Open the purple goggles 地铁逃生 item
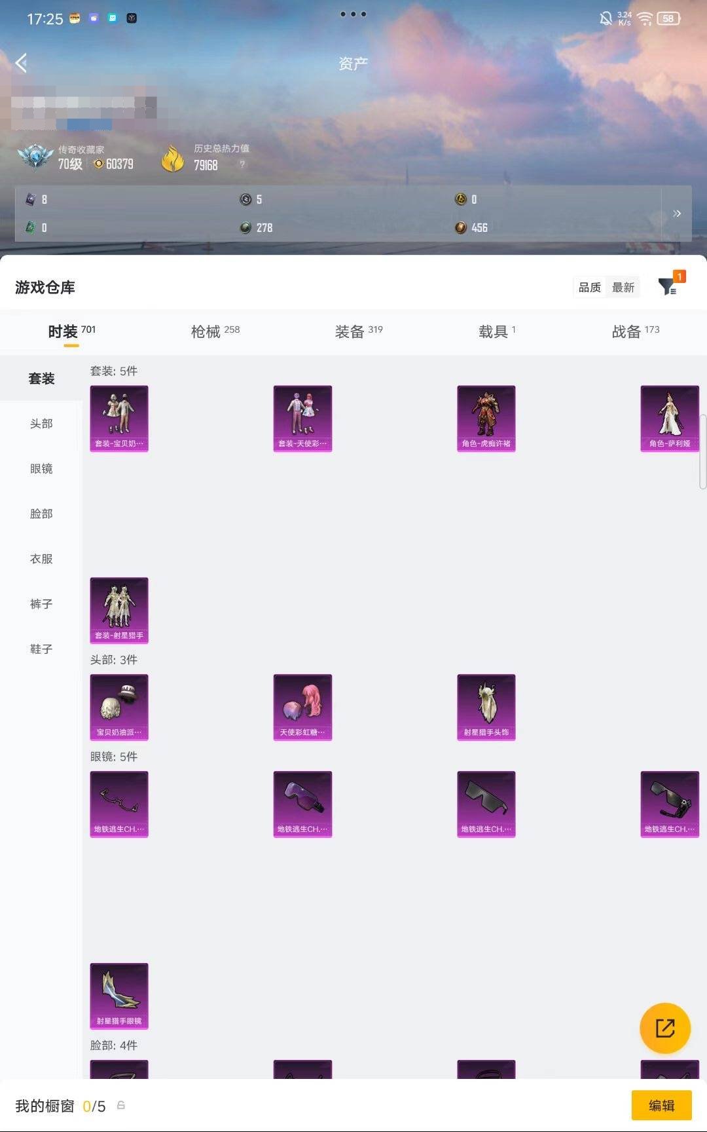This screenshot has width=707, height=1132. click(302, 804)
